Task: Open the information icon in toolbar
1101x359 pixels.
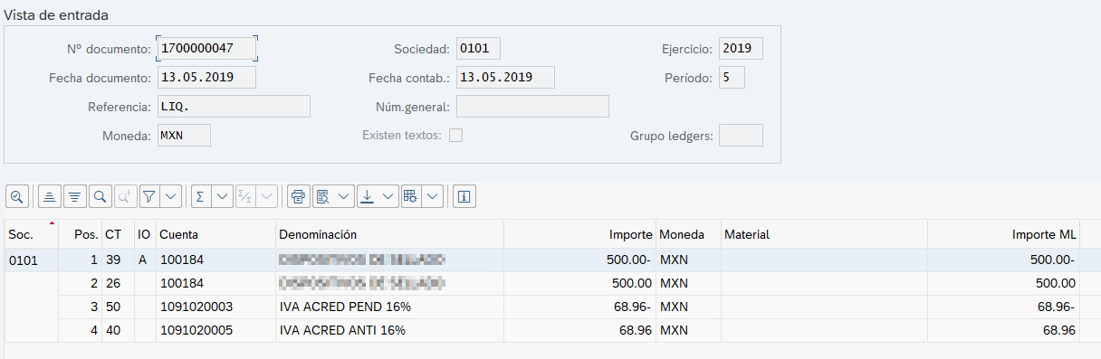Action: click(x=464, y=196)
